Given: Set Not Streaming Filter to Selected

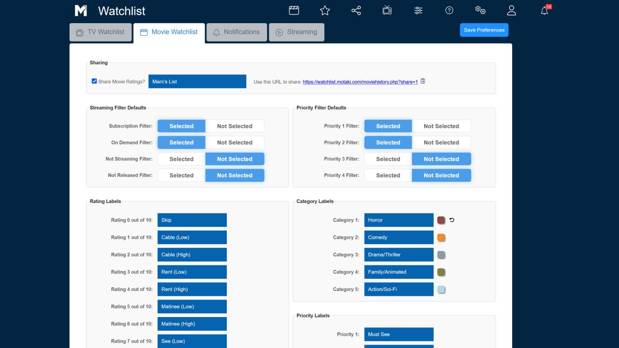Looking at the screenshot, I should pos(181,159).
